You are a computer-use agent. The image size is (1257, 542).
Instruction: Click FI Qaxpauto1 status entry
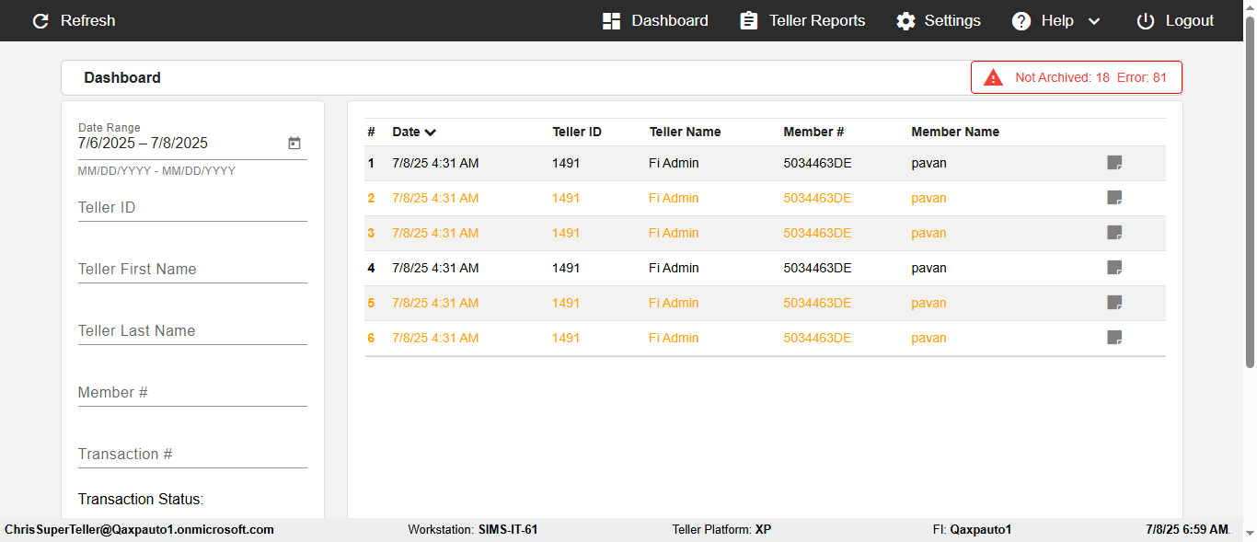972,529
